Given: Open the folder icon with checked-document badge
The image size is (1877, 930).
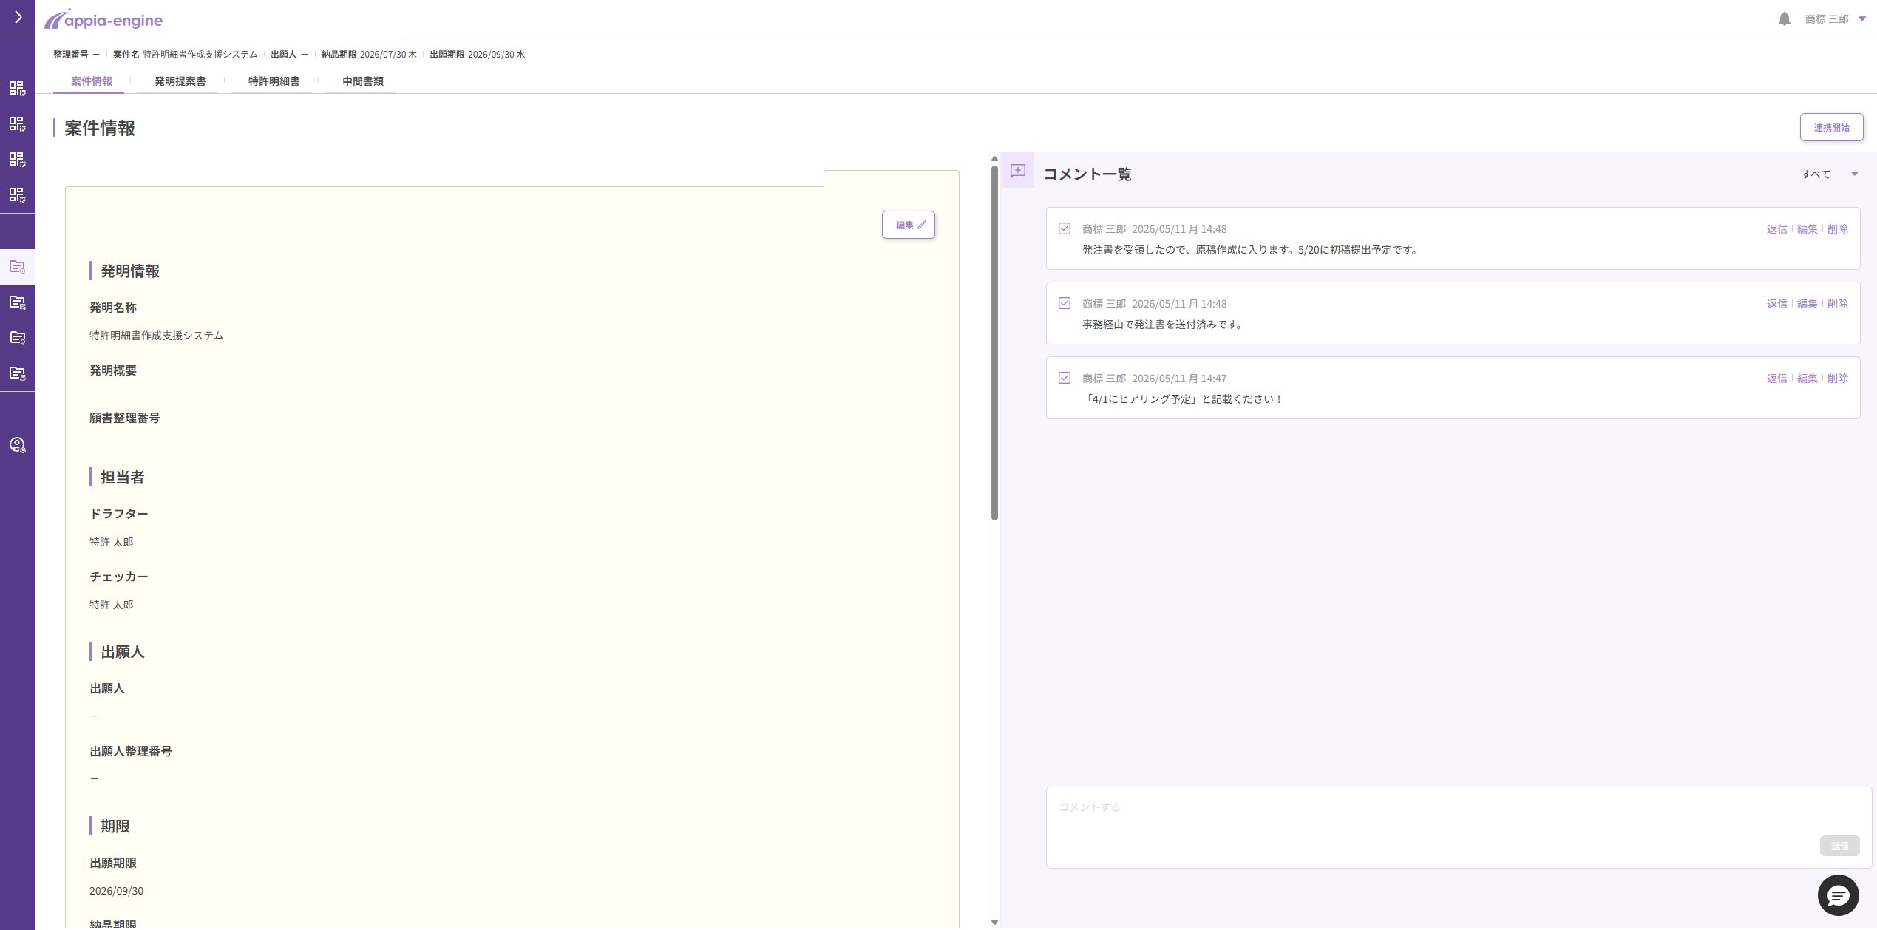Looking at the screenshot, I should click(18, 302).
